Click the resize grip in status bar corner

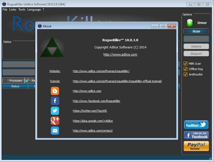click(x=210, y=158)
